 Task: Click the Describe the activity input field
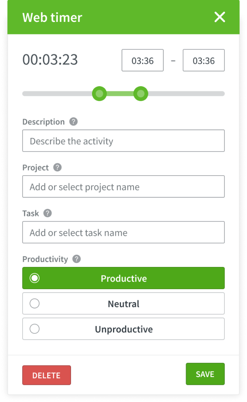point(123,141)
